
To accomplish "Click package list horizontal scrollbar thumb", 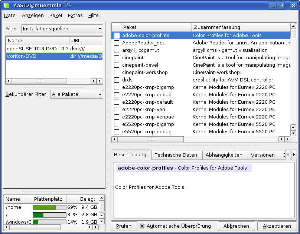I will click(150, 139).
